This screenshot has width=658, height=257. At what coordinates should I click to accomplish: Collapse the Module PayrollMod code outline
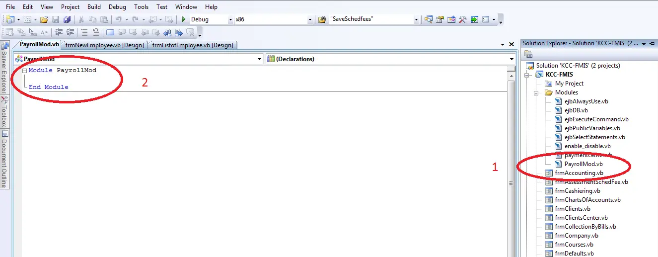click(x=24, y=71)
